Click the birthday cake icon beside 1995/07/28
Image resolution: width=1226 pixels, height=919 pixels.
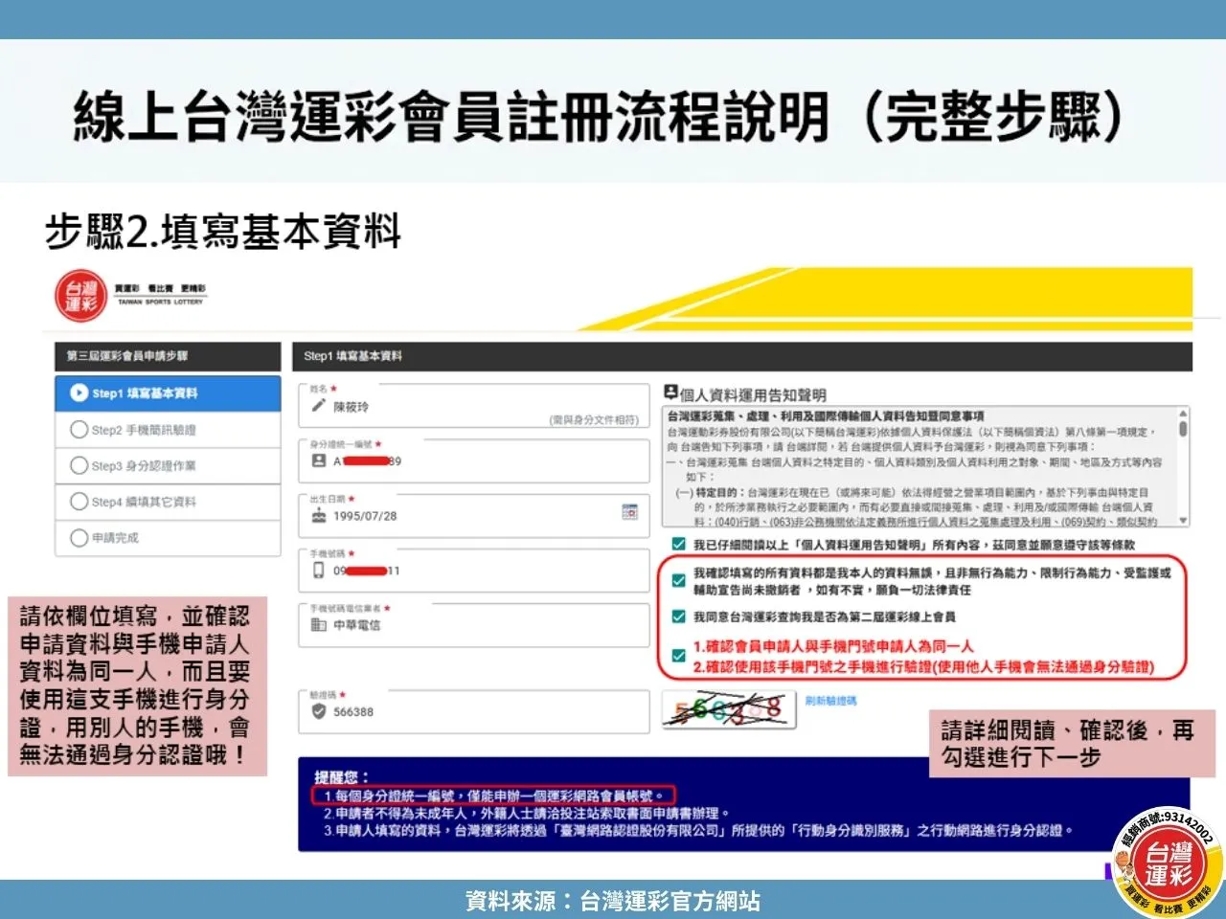319,515
